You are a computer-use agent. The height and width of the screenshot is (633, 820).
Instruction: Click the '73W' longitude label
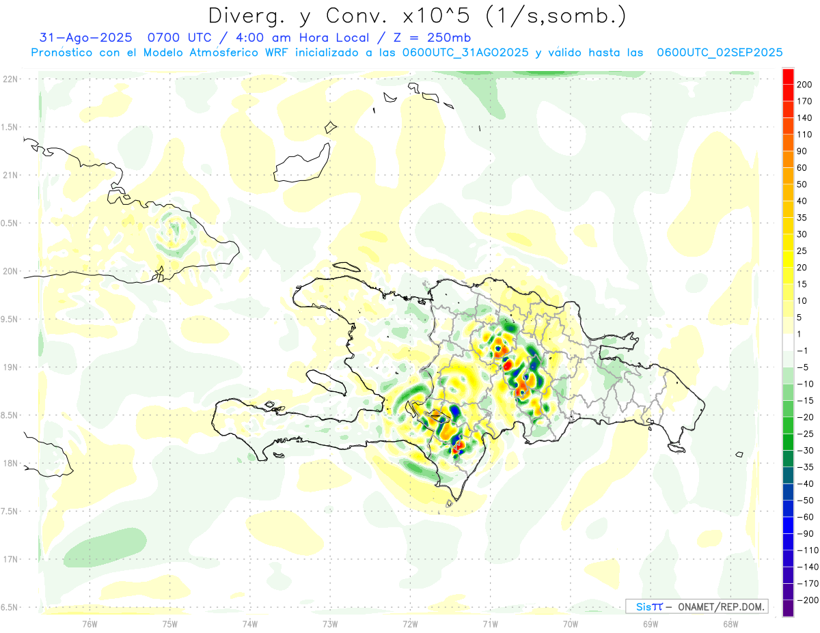[330, 624]
